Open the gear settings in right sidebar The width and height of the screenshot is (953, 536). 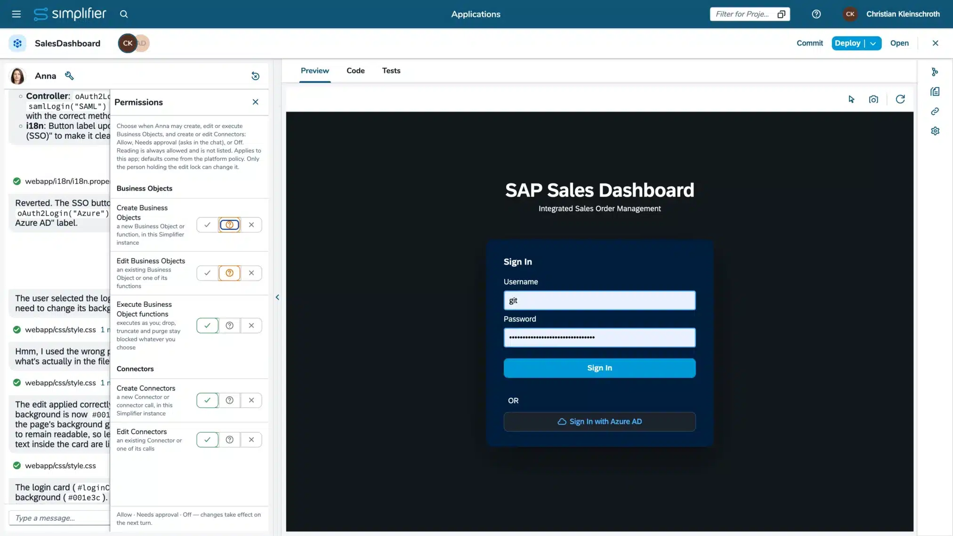(935, 131)
